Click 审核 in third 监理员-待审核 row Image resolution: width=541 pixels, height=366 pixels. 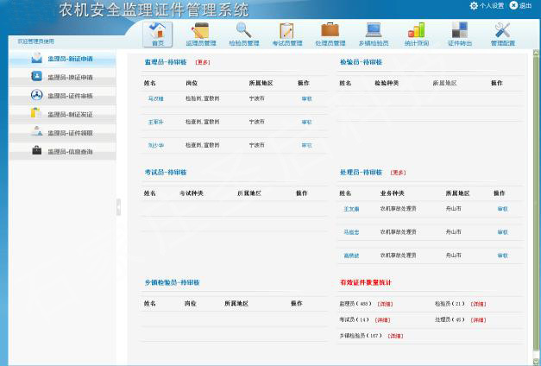[306, 145]
